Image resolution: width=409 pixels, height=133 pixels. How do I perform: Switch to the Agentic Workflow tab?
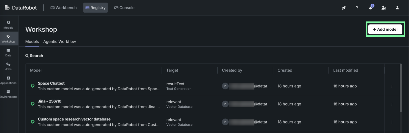[x=60, y=42]
